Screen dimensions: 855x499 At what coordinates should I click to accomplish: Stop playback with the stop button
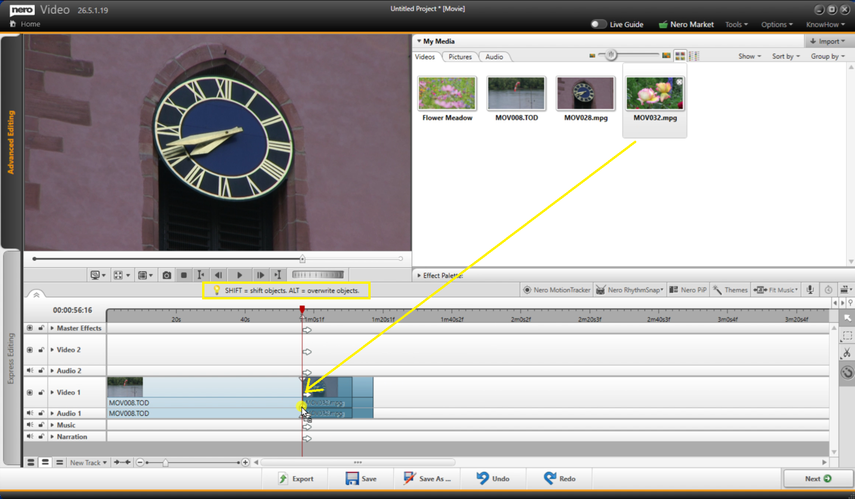184,275
